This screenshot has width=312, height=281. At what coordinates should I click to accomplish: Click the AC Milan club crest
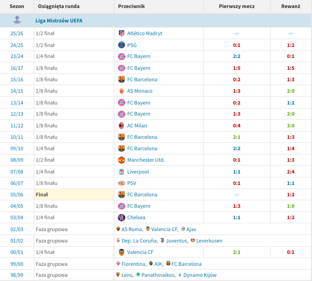(x=121, y=126)
